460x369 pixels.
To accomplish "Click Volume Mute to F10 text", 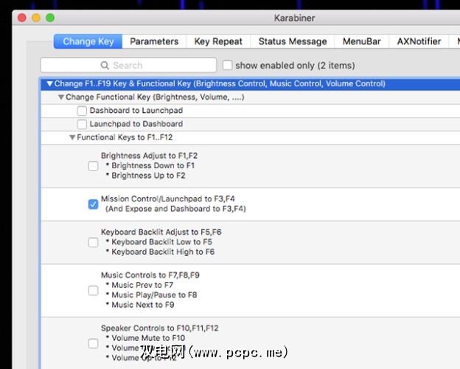I will coord(148,338).
